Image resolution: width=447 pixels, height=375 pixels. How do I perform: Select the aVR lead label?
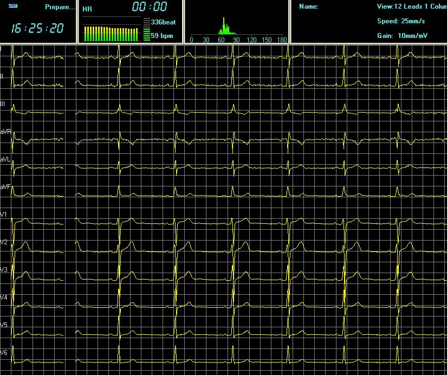(x=6, y=132)
